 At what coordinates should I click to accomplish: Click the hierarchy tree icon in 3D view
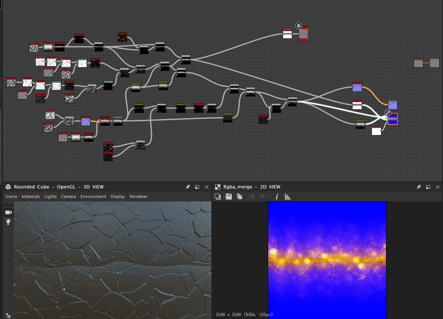[8, 315]
